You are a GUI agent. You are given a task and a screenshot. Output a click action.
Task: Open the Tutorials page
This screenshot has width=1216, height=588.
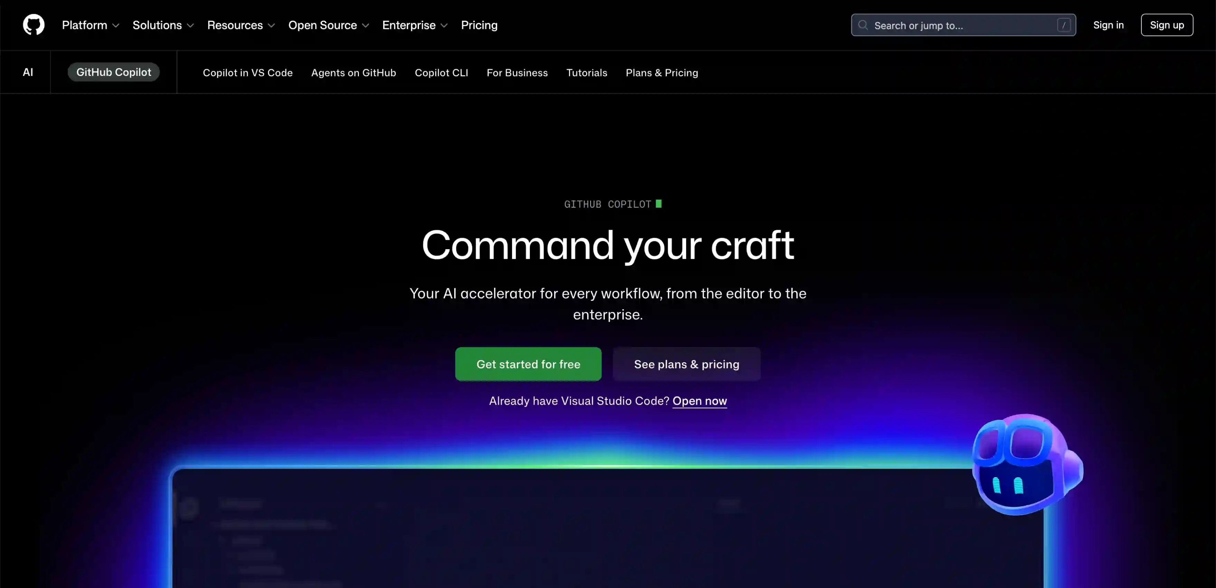(x=586, y=72)
